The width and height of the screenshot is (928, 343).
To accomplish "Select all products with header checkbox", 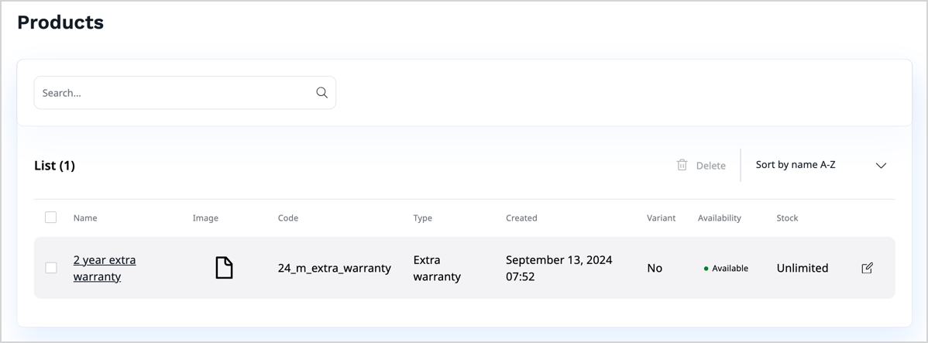I will (x=51, y=218).
